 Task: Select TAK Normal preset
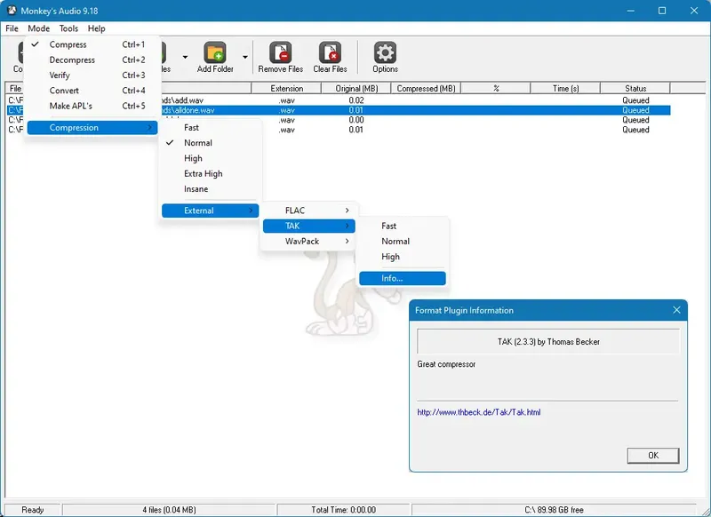[403, 242]
